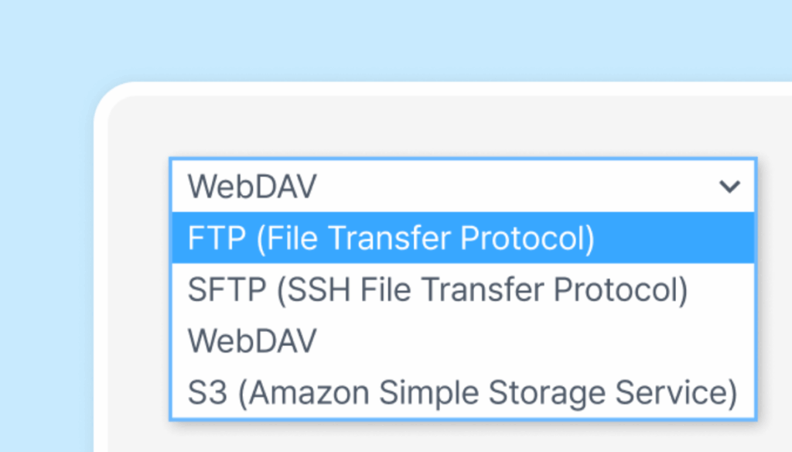Pick WebDAV from the dropdown list

[252, 341]
